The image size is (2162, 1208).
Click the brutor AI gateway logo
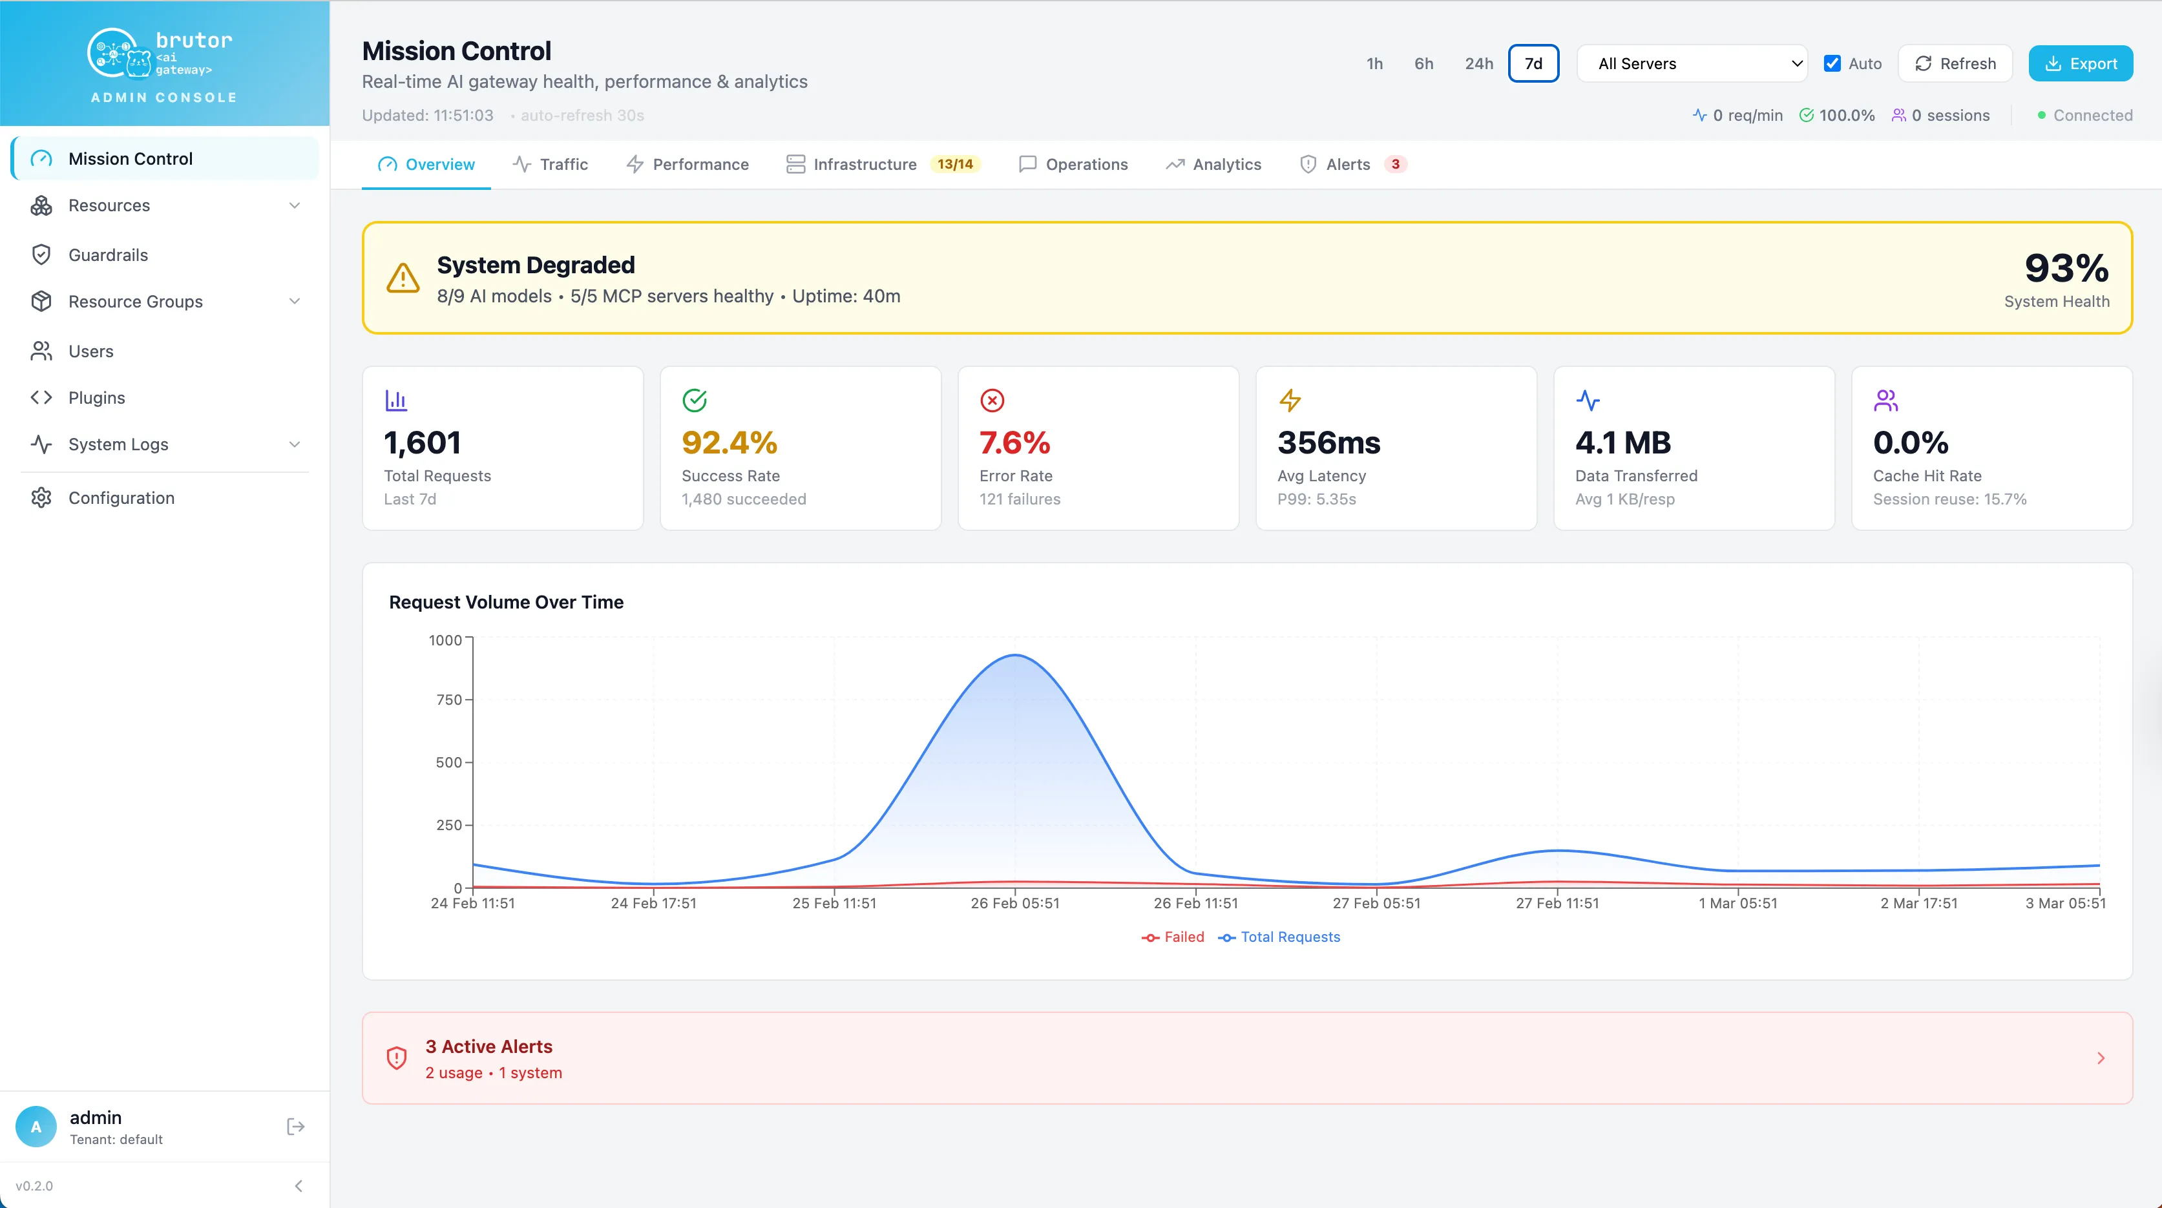point(160,53)
